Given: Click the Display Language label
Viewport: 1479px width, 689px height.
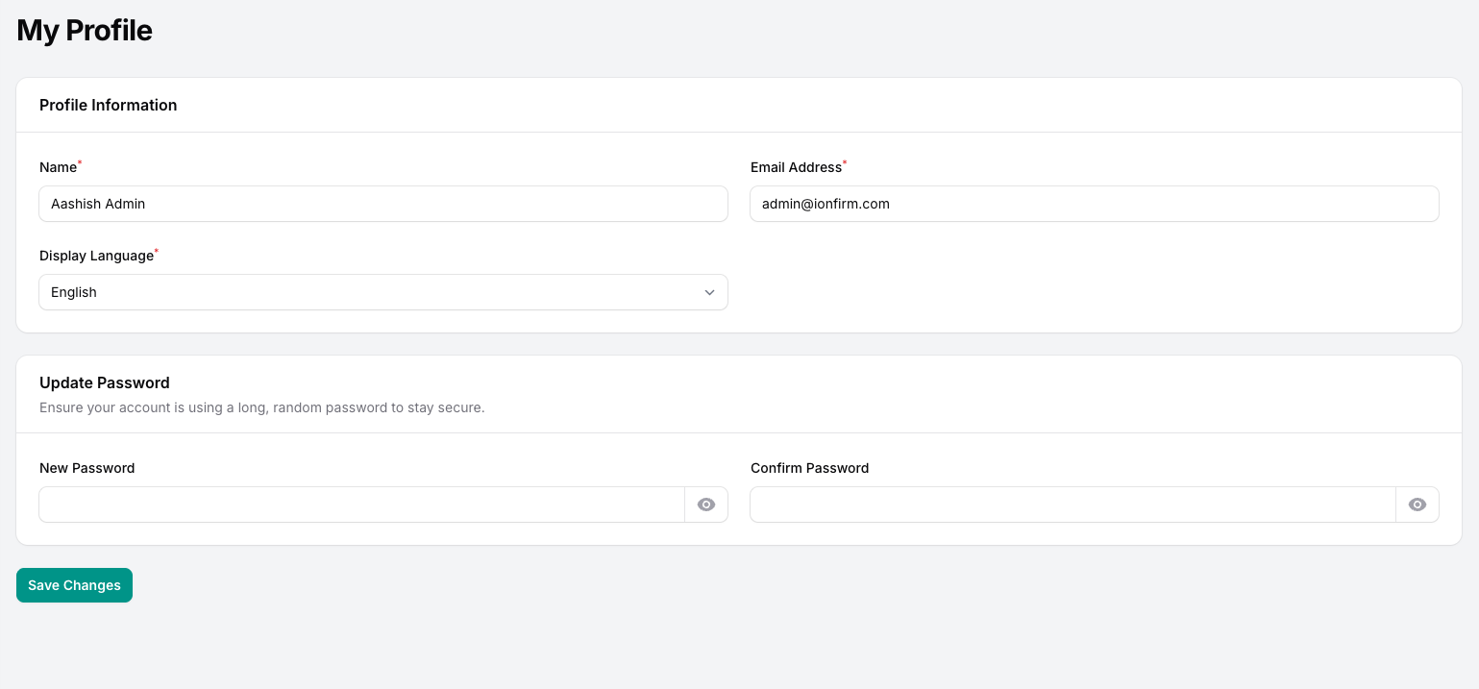Looking at the screenshot, I should [96, 256].
